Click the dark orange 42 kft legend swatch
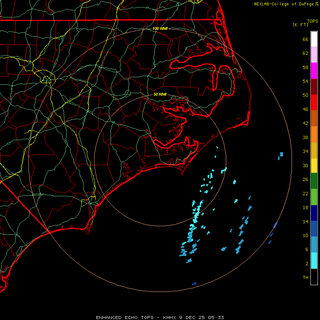Viewport: 320px width, 320px height. click(314, 118)
